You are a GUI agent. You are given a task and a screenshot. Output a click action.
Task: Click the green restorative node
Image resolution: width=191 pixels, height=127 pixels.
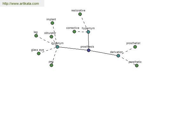(80, 14)
